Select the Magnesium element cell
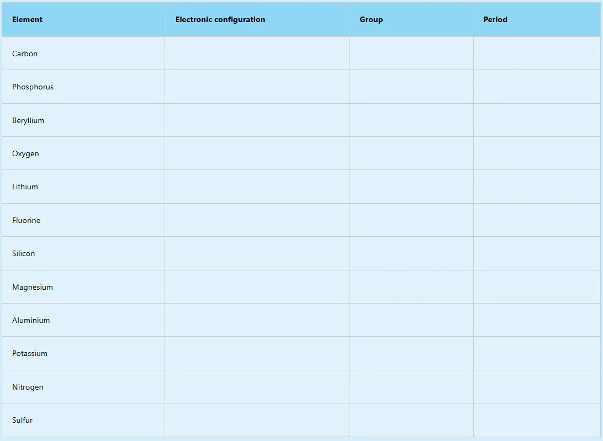The image size is (603, 441). pyautogui.click(x=83, y=287)
